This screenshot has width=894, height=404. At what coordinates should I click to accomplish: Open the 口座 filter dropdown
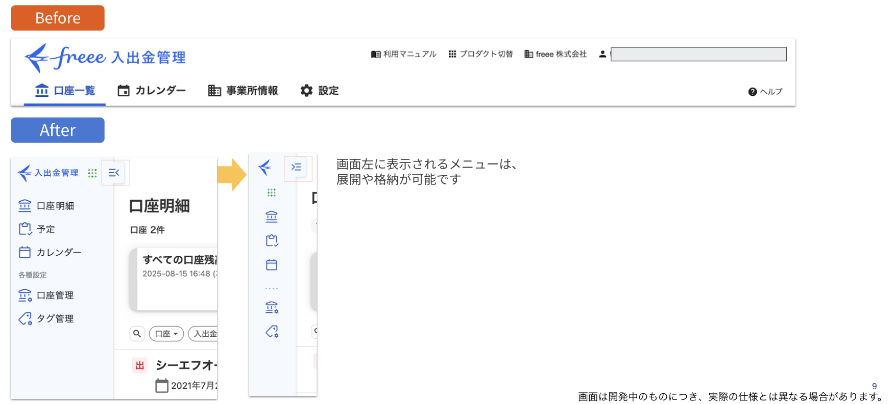(166, 334)
